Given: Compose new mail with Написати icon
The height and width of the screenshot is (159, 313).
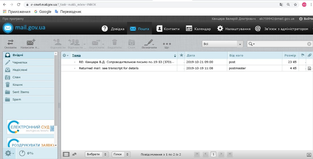Looking at the screenshot, I should click(x=30, y=44).
